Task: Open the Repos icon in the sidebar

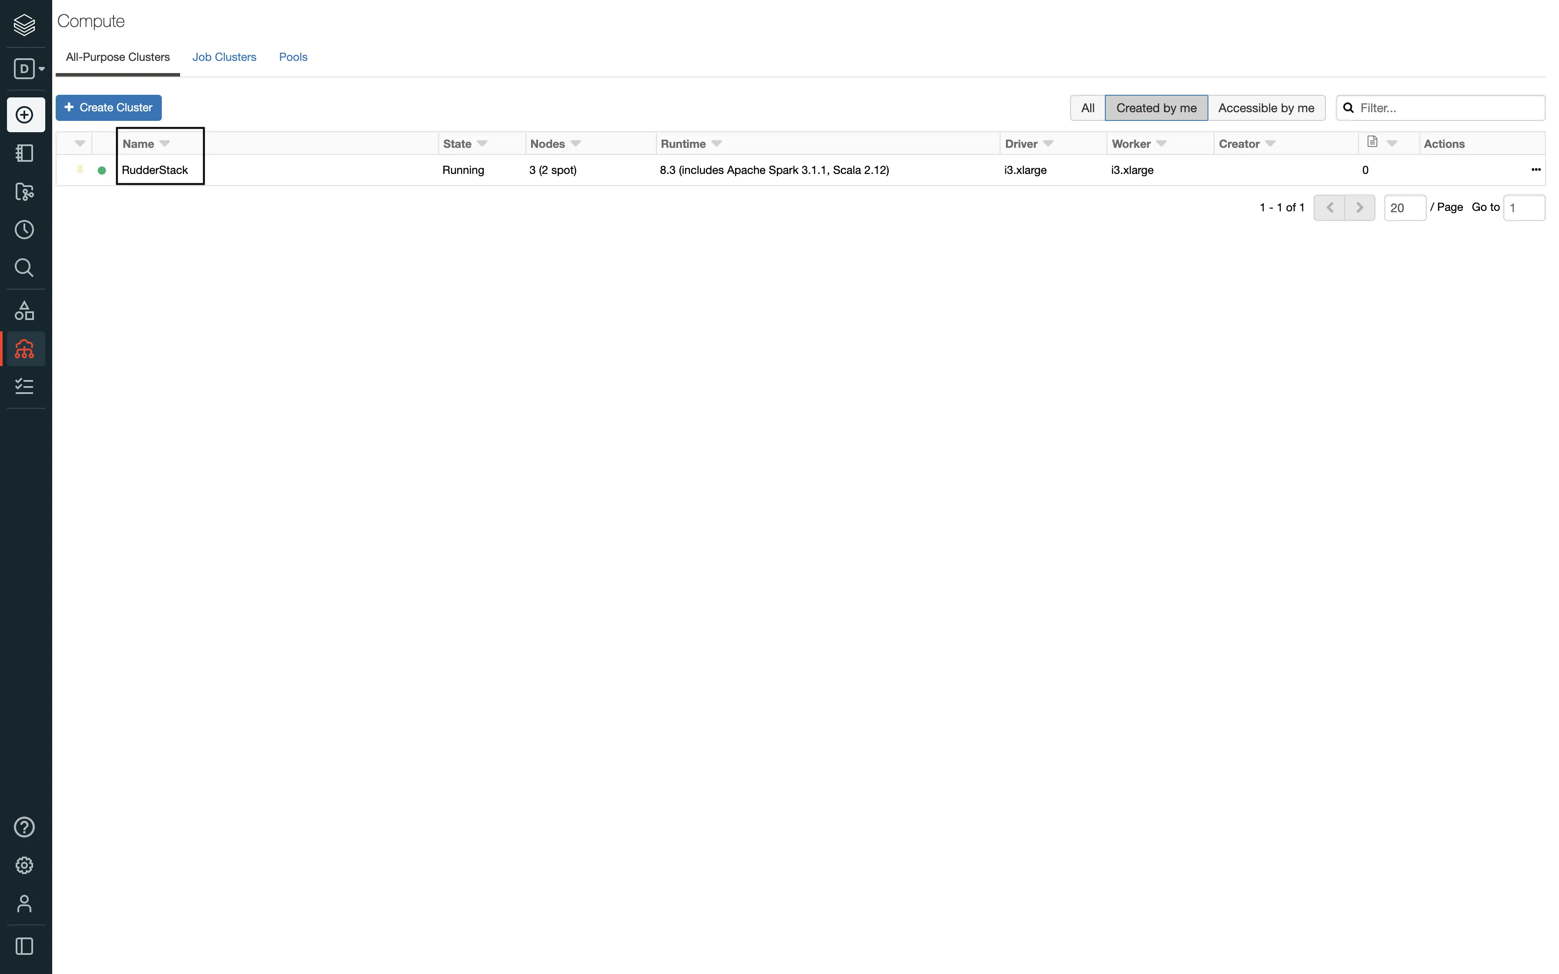Action: click(x=24, y=191)
